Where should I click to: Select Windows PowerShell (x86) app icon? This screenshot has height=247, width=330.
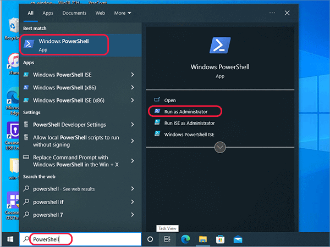pyautogui.click(x=26, y=87)
